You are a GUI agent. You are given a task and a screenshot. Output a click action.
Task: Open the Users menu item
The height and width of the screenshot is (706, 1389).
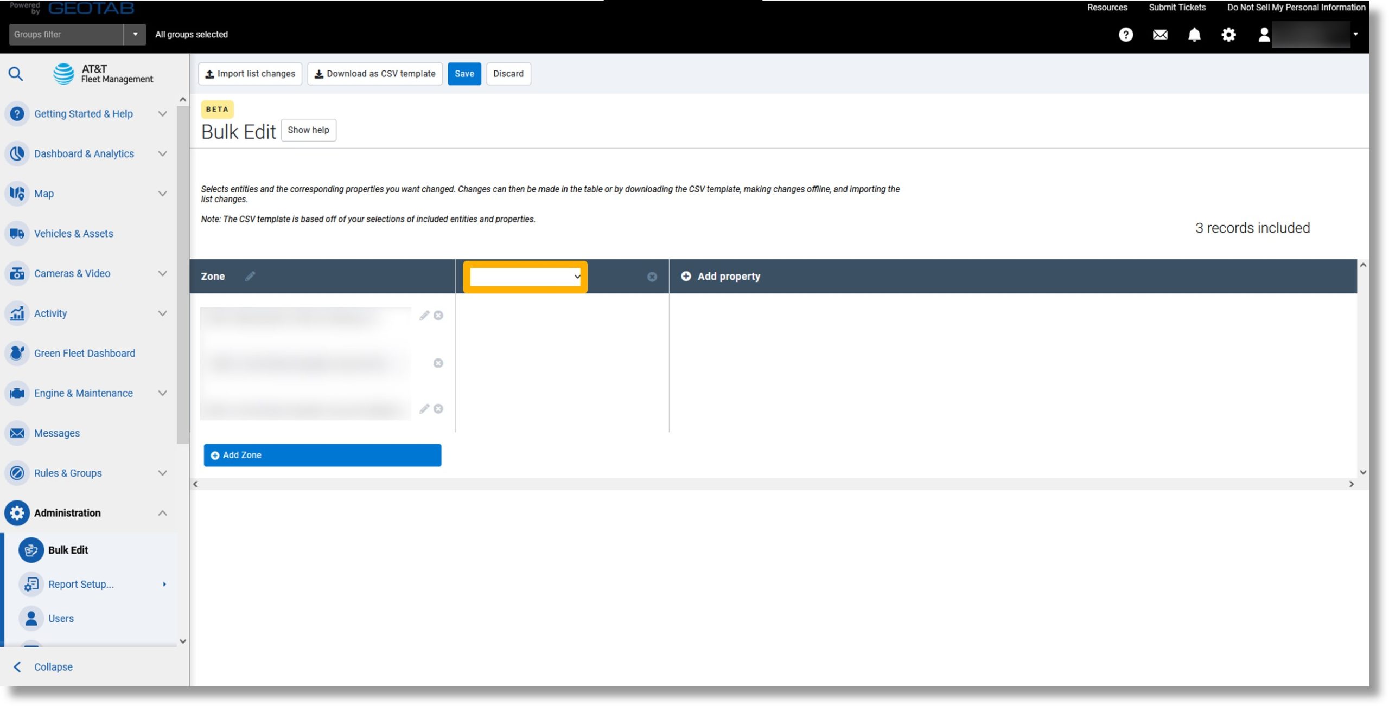click(x=61, y=619)
